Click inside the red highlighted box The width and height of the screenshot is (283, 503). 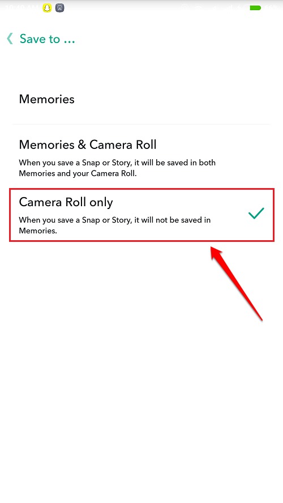(141, 215)
